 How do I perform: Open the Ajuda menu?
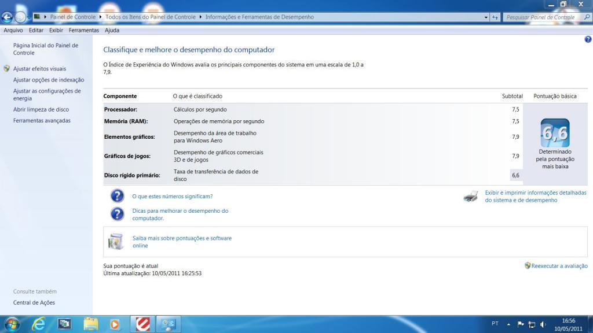[x=112, y=30]
